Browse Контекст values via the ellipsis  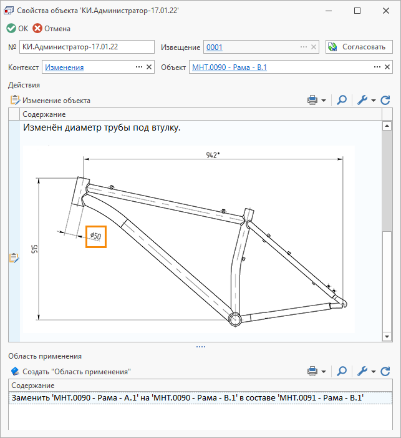click(x=139, y=67)
